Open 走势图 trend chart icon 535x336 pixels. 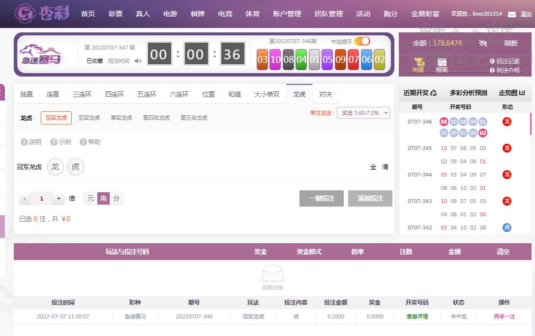522,93
